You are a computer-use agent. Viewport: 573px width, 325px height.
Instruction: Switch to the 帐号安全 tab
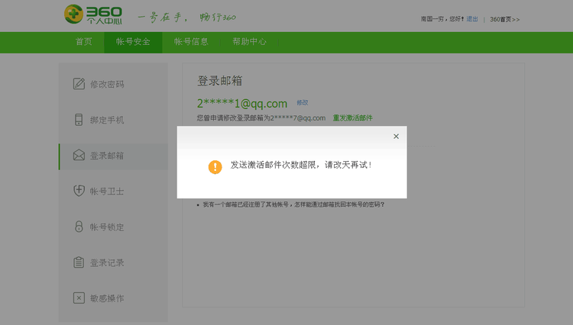[x=133, y=42]
